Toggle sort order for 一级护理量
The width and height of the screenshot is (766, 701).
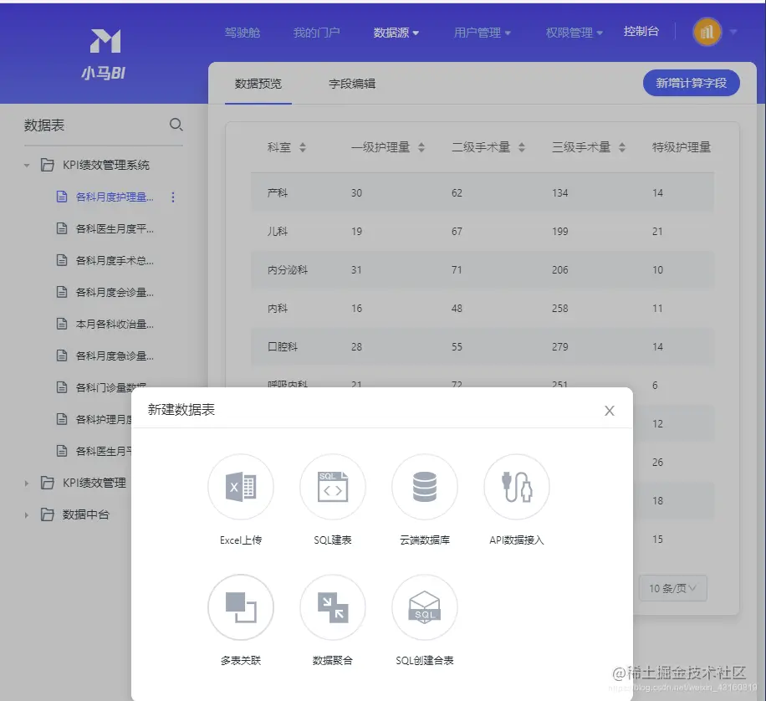pos(422,146)
